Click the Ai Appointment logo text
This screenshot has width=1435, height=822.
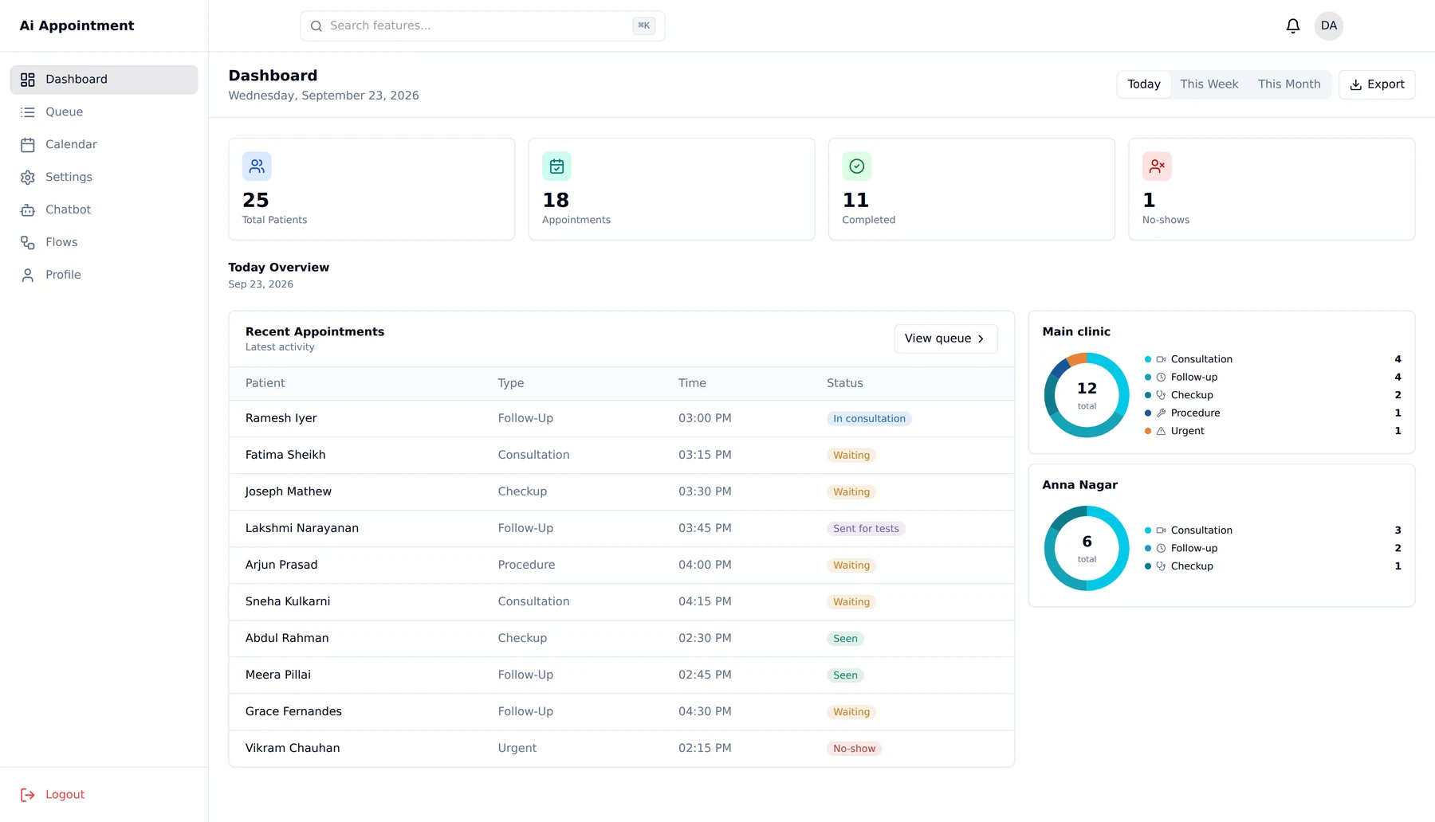pyautogui.click(x=77, y=25)
